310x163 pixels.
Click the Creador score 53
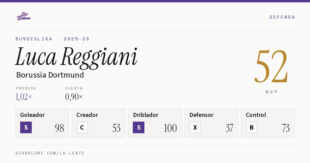tap(116, 128)
